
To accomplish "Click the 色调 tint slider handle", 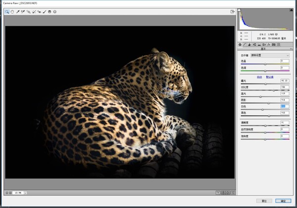I will (265, 71).
